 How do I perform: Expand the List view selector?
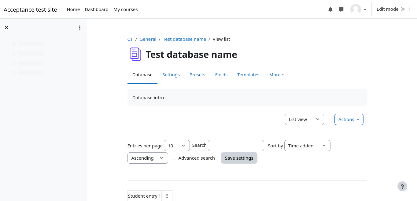304,119
